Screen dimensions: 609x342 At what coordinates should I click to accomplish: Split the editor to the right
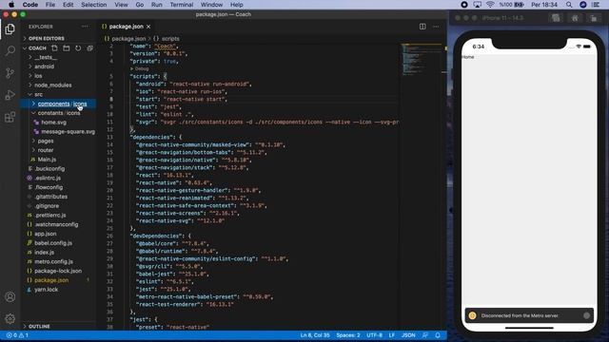tap(422, 27)
